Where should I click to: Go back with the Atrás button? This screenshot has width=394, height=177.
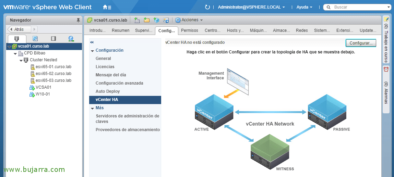pos(19,29)
